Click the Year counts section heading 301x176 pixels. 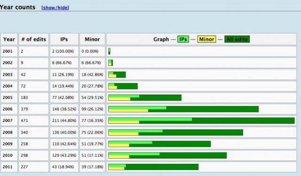tap(18, 8)
